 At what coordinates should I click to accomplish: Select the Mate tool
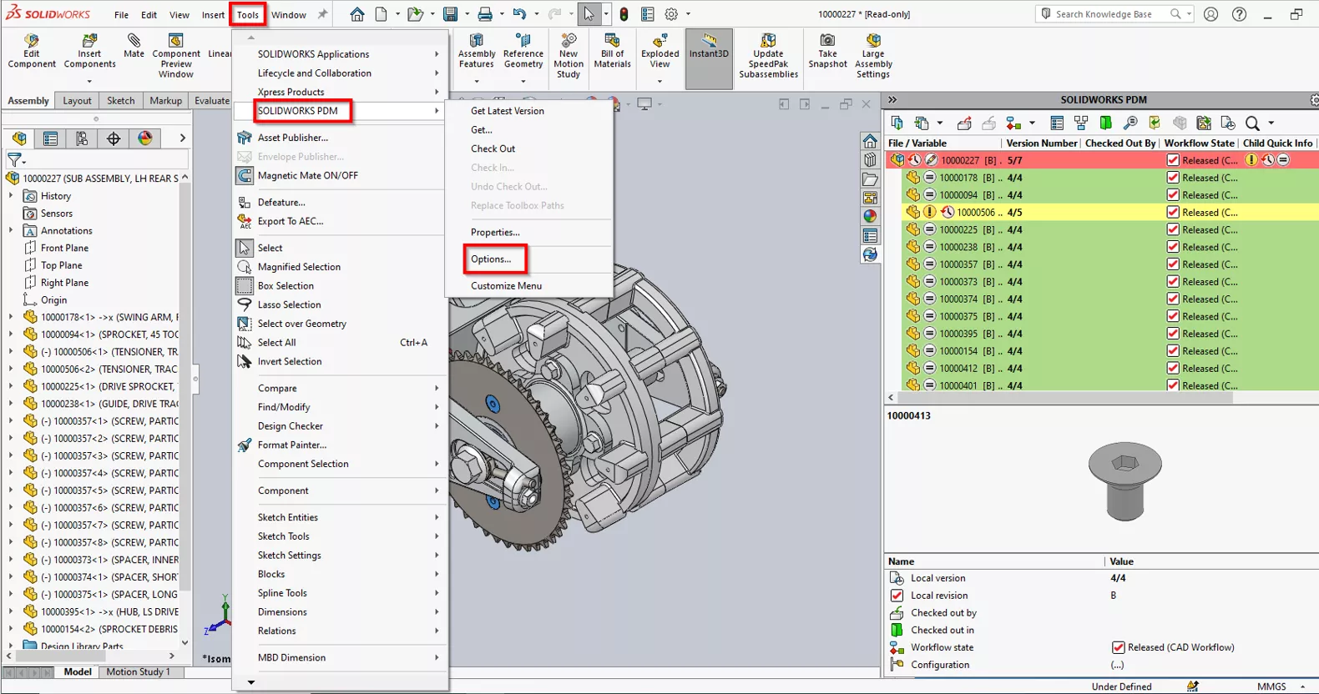coord(134,46)
